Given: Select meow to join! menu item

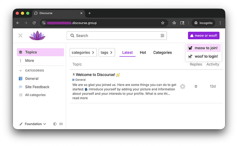Looking at the screenshot, I should pyautogui.click(x=204, y=48).
